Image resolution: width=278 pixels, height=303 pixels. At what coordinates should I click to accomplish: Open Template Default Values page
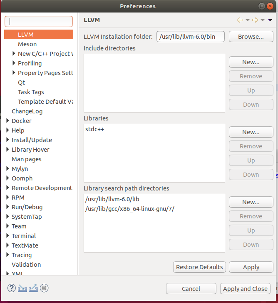(x=45, y=102)
